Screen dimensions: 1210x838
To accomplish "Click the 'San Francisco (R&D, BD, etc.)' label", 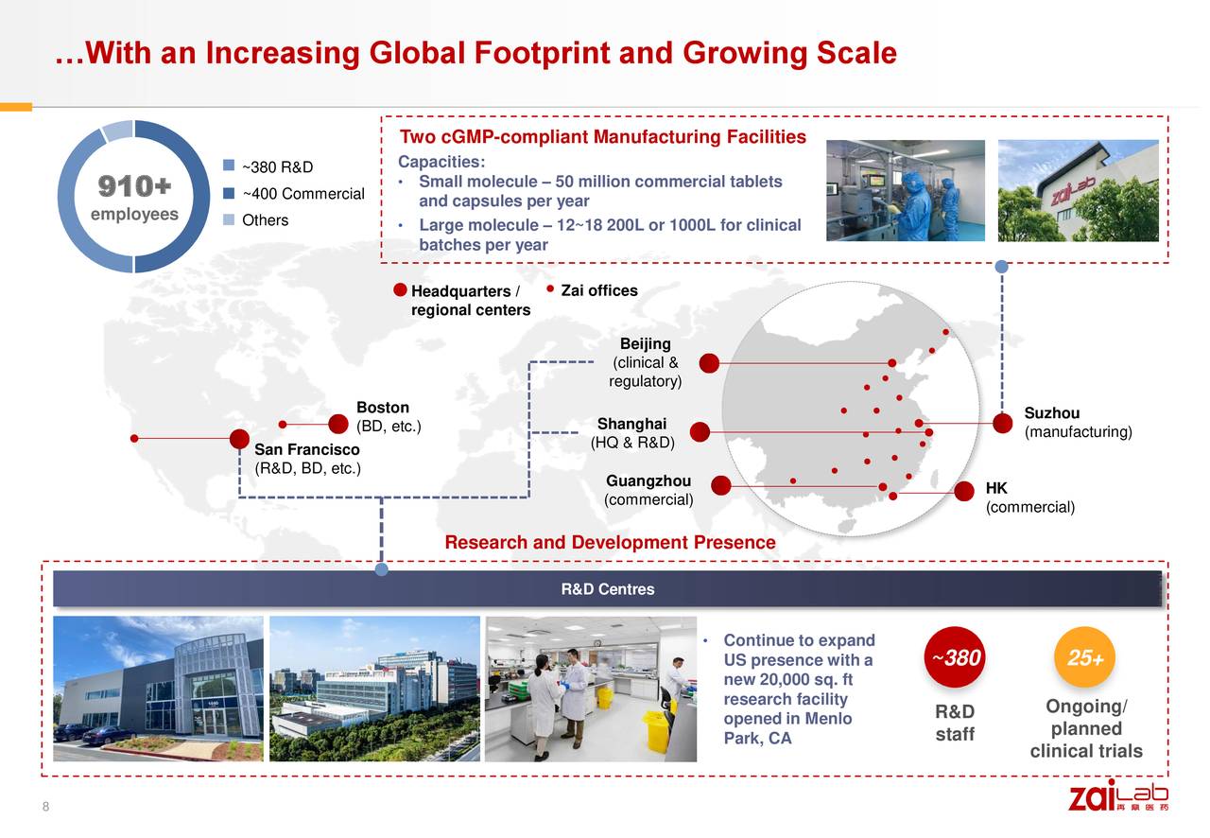I will tap(307, 459).
